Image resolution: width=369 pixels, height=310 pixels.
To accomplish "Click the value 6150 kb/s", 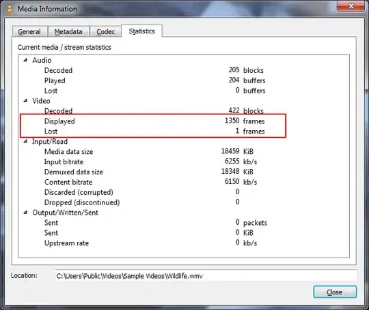I will pos(241,182).
